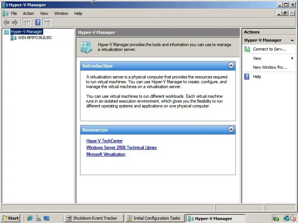Open Internet Explorer from quick launch
Screen dimensions: 298x223
coord(30,218)
